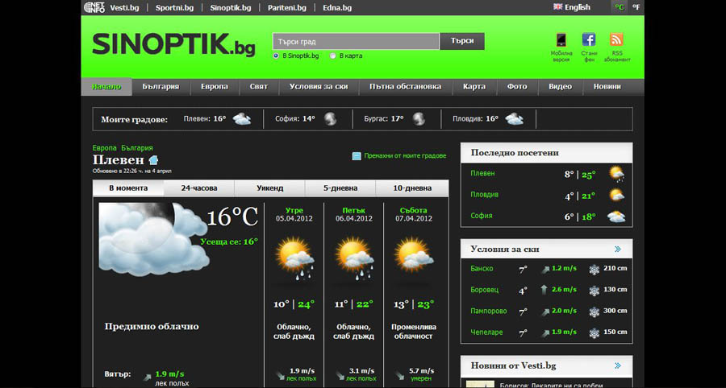Click the UK flag next to English

point(557,7)
